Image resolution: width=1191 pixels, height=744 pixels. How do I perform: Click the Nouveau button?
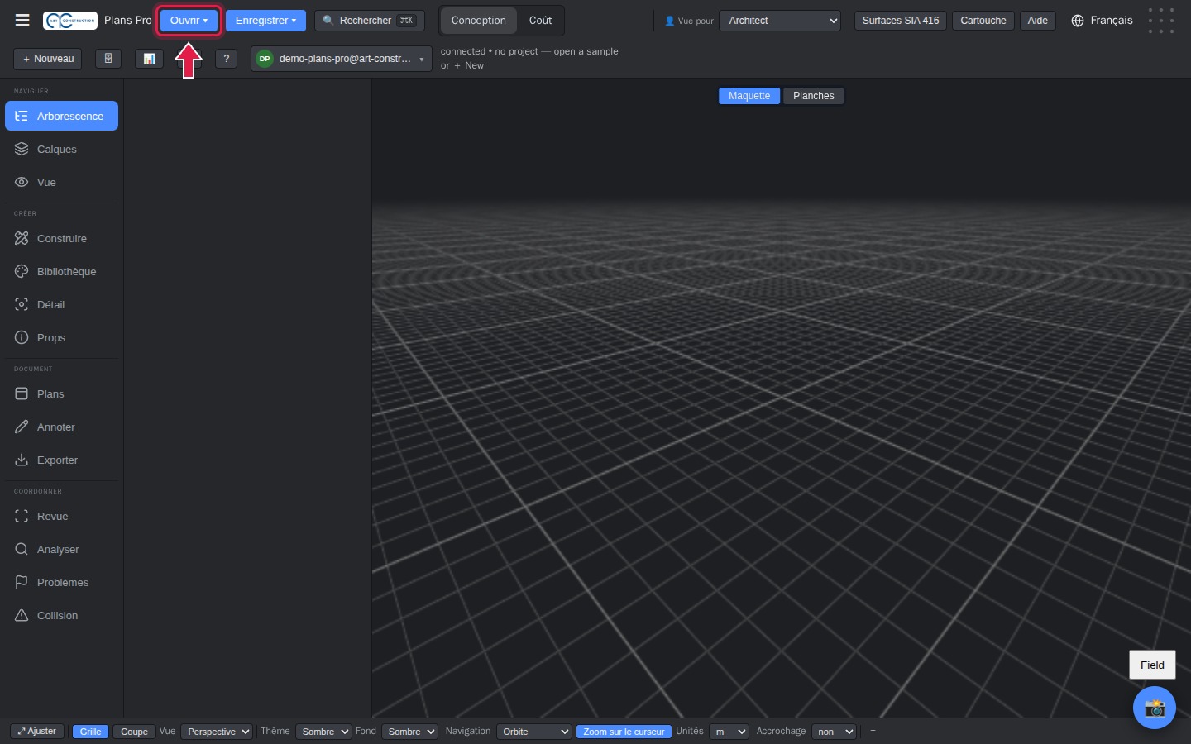tap(48, 59)
